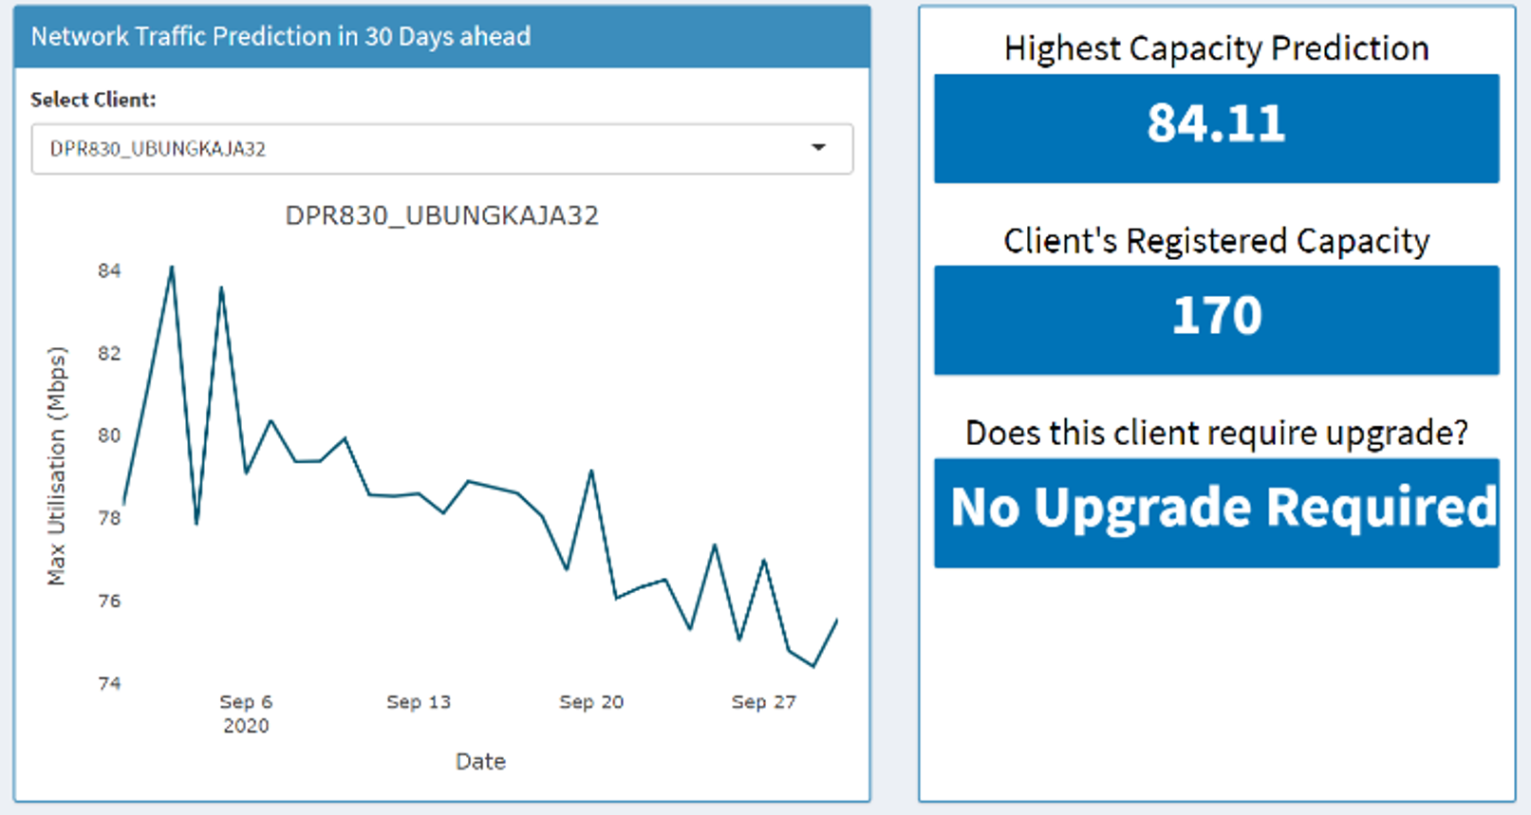The image size is (1531, 815).
Task: Click the 170 registered capacity value box
Action: coord(1217,320)
